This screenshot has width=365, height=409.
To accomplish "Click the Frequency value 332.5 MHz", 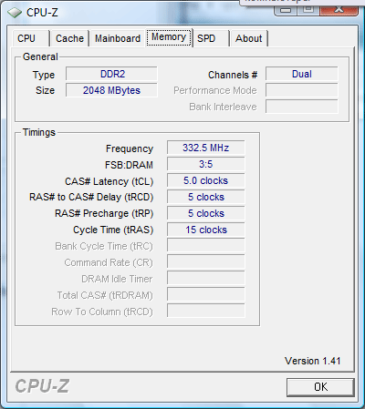I will [206, 148].
